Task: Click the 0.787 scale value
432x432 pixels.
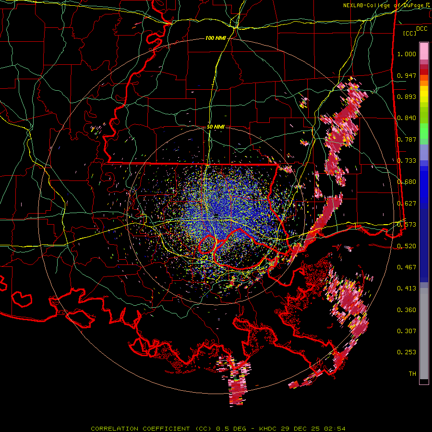Action: 407,139
